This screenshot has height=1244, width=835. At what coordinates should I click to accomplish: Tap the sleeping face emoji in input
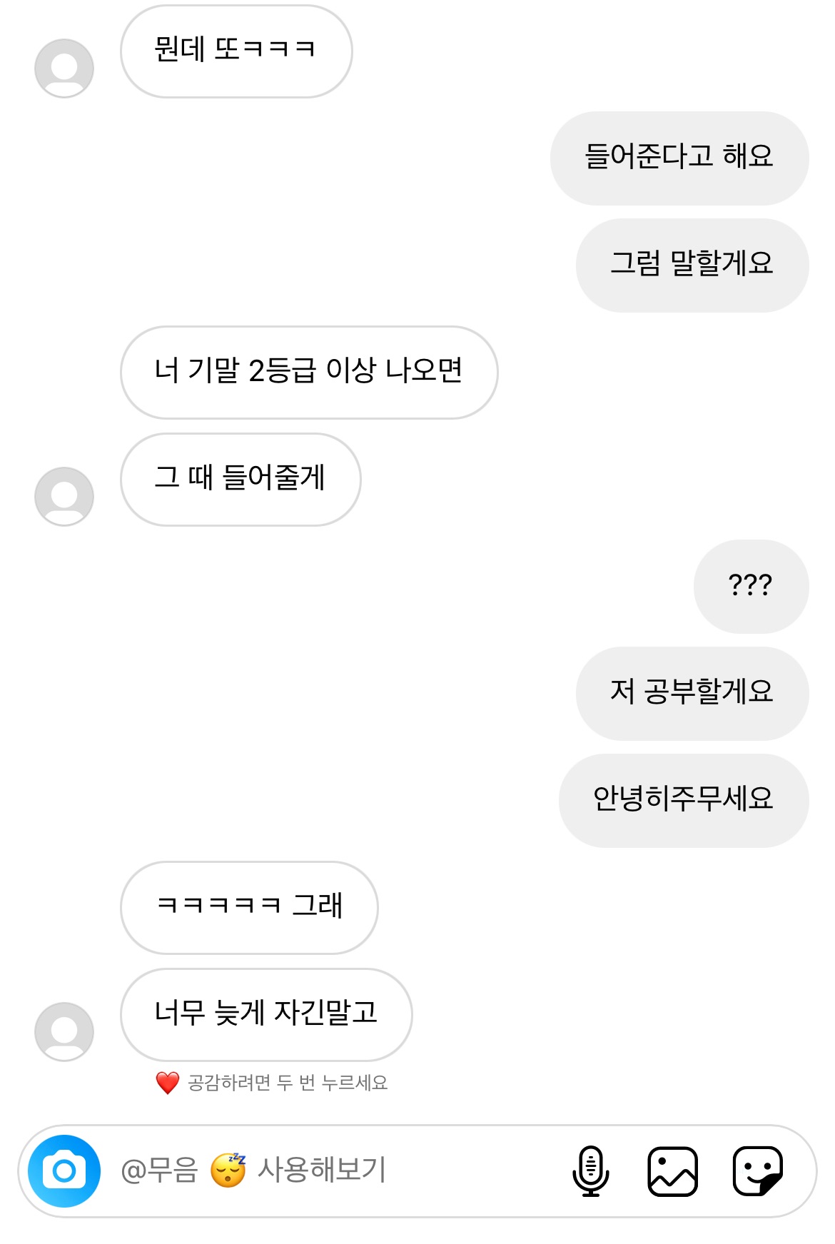pyautogui.click(x=228, y=1170)
